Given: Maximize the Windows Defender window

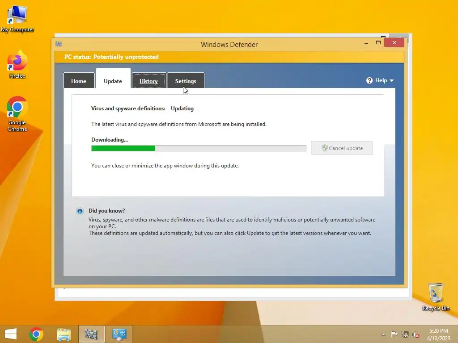Looking at the screenshot, I should pos(378,43).
